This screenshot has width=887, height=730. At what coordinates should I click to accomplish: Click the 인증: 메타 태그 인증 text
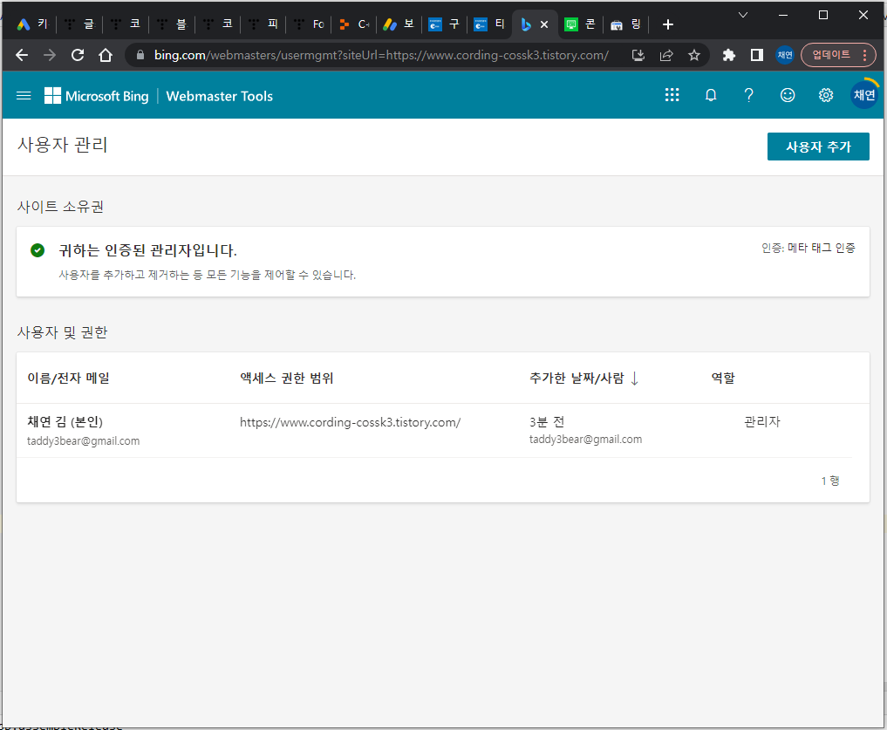(x=809, y=248)
